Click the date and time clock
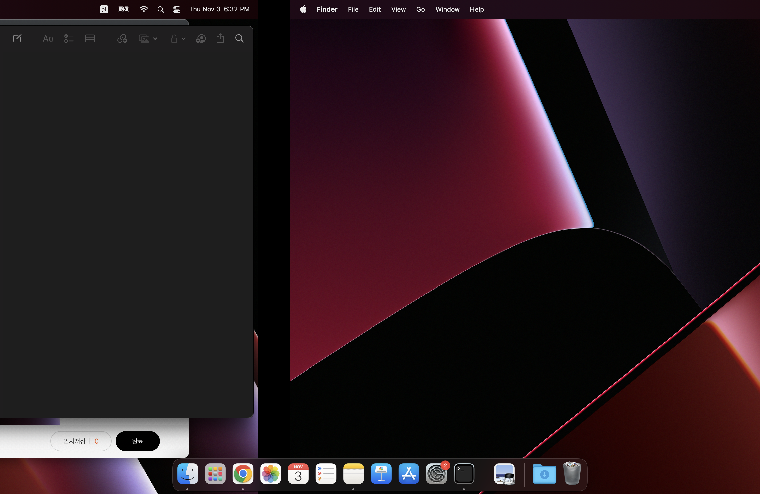760x494 pixels. (x=219, y=9)
